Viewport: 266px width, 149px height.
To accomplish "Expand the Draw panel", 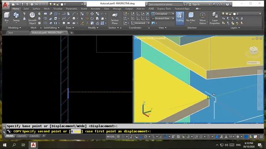I will 70,28.
